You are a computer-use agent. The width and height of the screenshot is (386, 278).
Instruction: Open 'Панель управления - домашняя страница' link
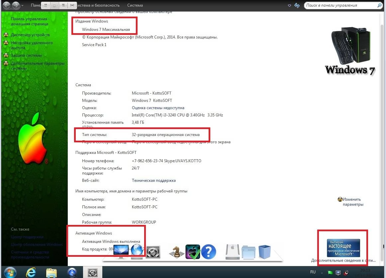30,21
